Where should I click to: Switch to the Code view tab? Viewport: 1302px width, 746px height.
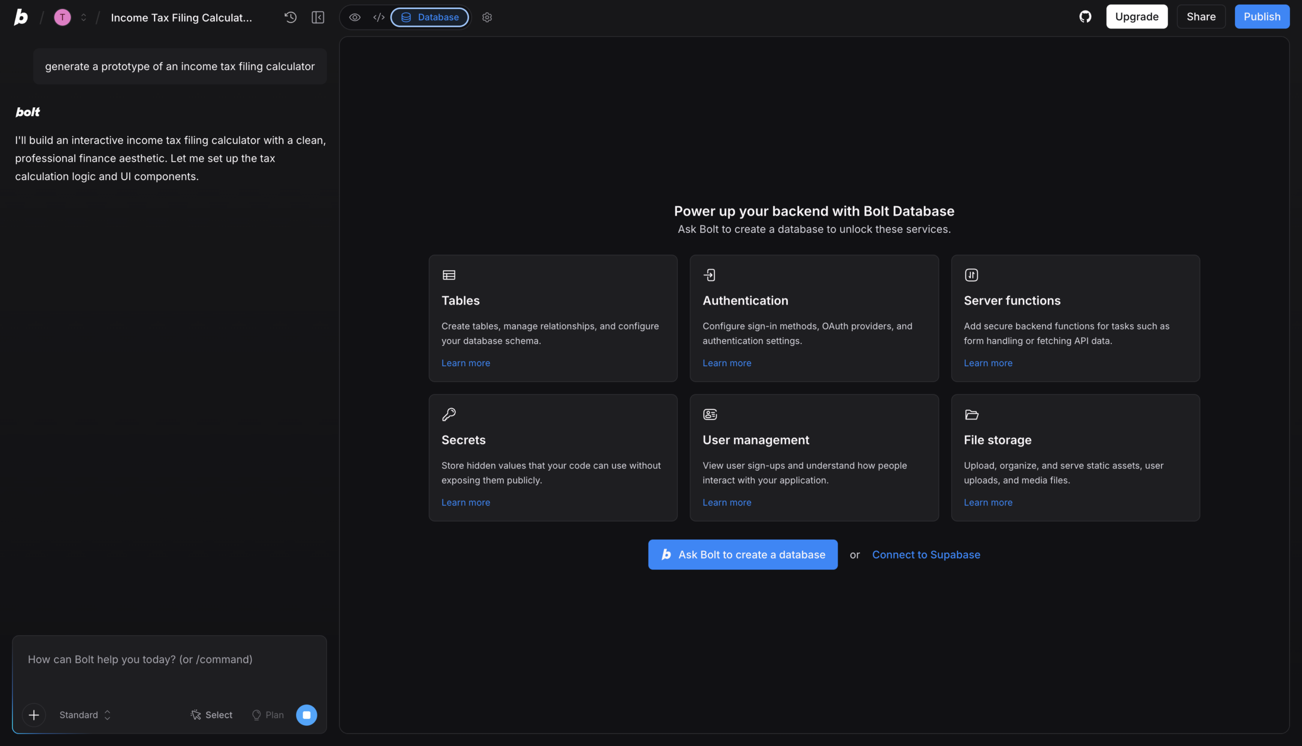click(379, 17)
